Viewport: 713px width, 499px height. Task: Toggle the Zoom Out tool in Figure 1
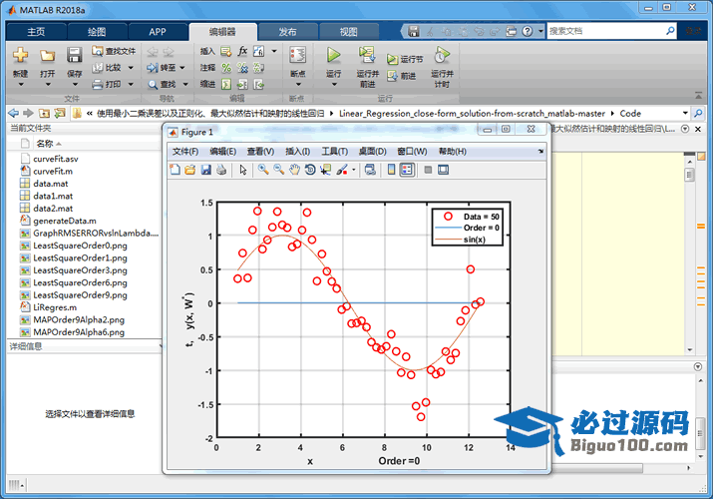[279, 170]
